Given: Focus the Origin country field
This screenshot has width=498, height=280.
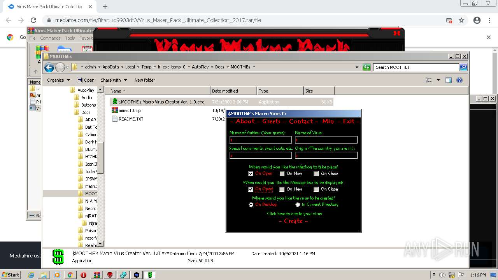Looking at the screenshot, I should tap(326, 156).
